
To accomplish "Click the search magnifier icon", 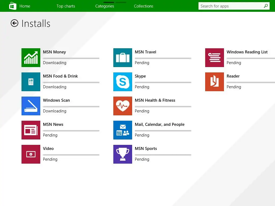I will coord(266,6).
